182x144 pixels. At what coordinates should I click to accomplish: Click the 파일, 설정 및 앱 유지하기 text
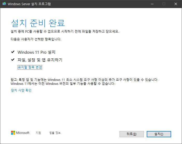[x=40, y=60]
